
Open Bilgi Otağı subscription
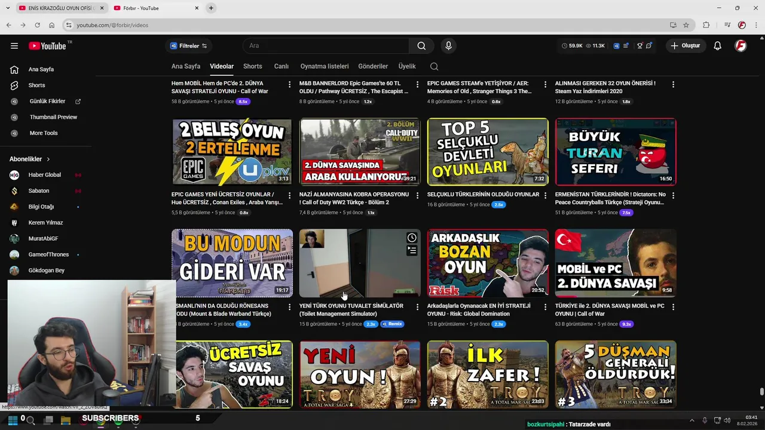pyautogui.click(x=41, y=207)
